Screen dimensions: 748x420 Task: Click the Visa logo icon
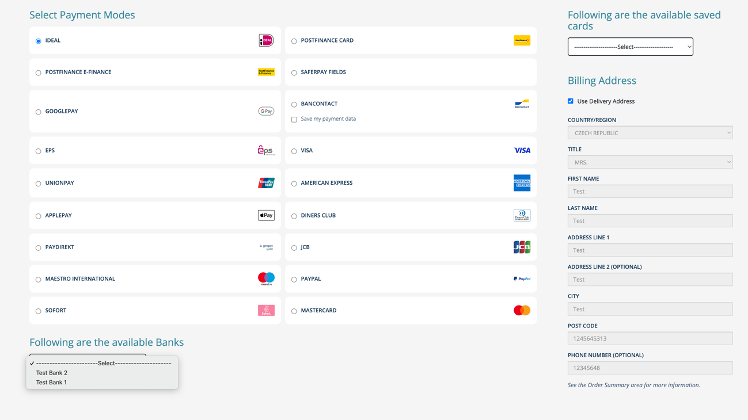522,150
